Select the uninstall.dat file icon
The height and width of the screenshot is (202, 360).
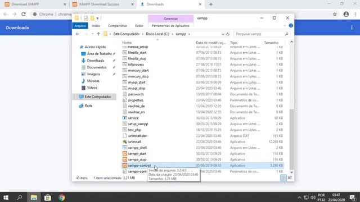[x=125, y=136]
